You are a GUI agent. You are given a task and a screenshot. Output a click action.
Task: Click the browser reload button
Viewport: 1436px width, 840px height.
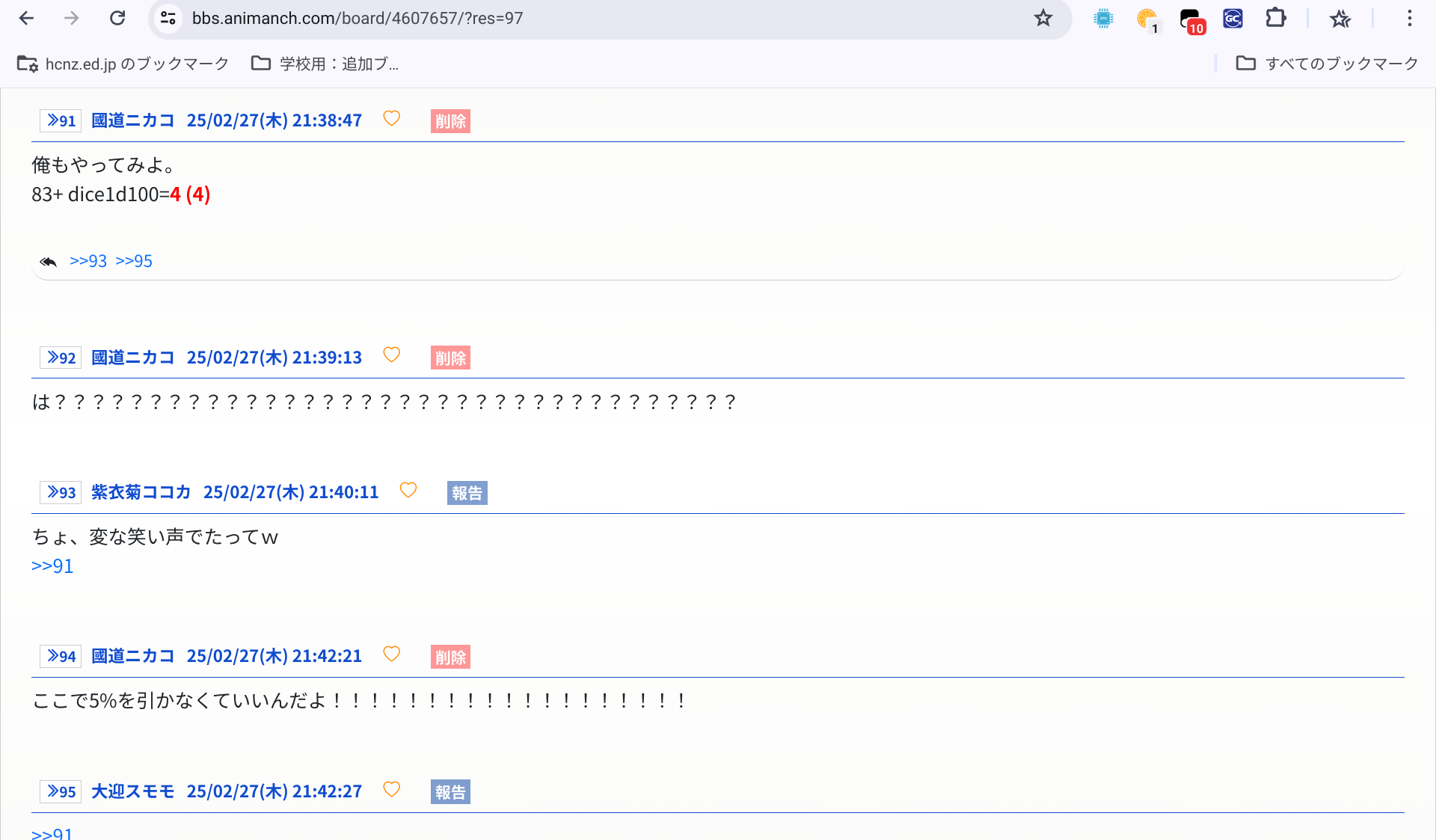click(x=117, y=18)
